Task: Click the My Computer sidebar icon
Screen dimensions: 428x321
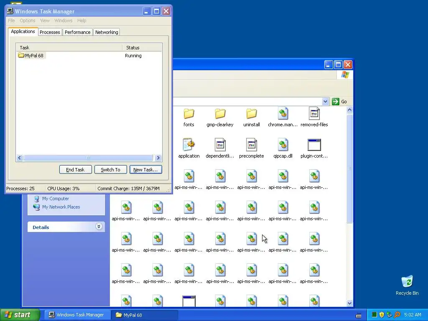Action: click(x=36, y=199)
